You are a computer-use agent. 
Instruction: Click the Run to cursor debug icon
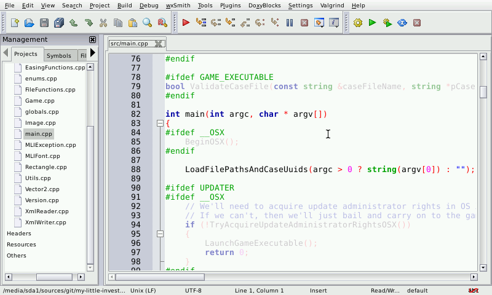[x=201, y=23]
